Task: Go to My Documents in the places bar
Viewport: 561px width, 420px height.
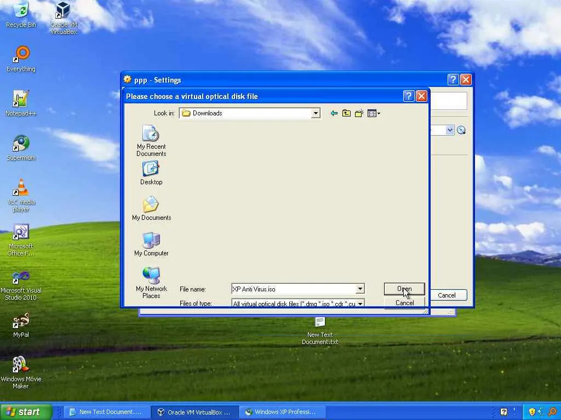Action: 151,208
